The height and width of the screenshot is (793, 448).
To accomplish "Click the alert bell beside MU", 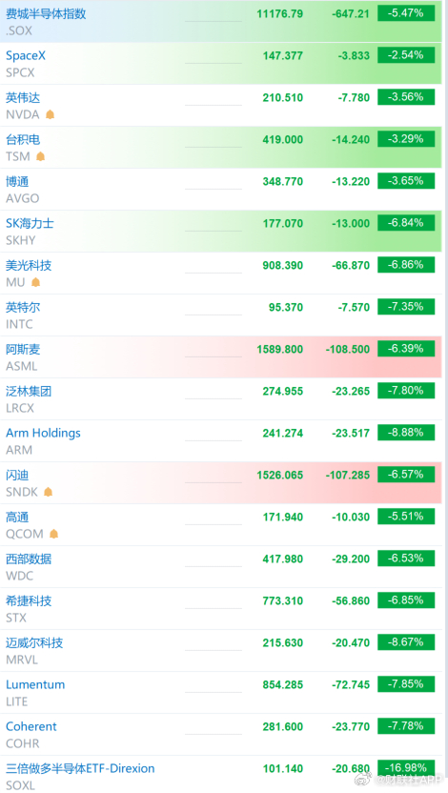I will pos(35,282).
